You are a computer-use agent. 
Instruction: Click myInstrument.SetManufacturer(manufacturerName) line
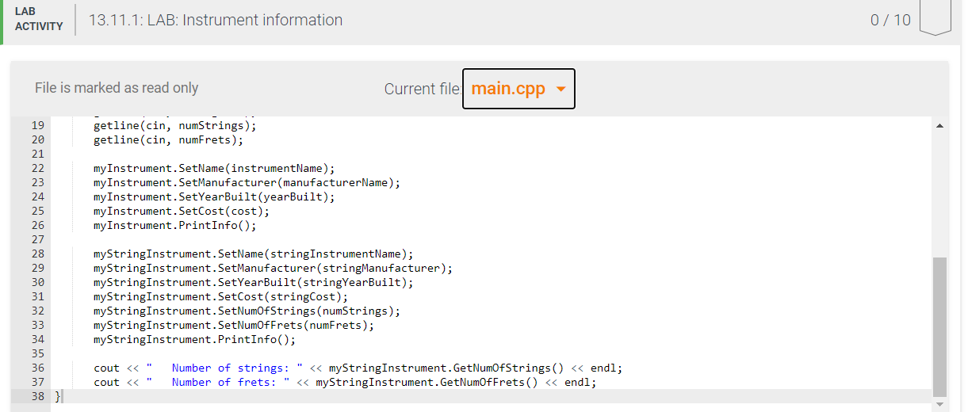(247, 182)
